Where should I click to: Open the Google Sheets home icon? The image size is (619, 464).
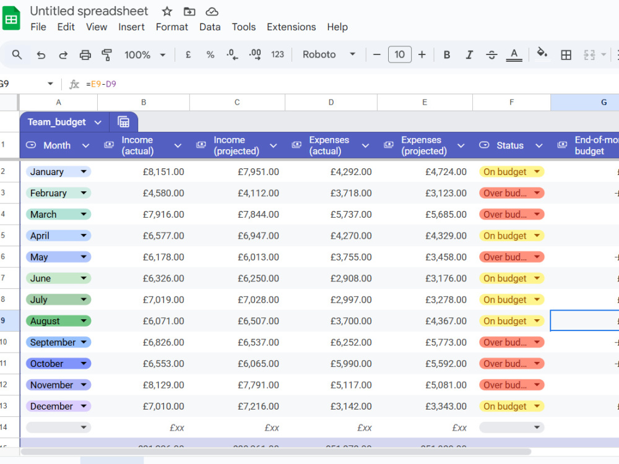[11, 19]
